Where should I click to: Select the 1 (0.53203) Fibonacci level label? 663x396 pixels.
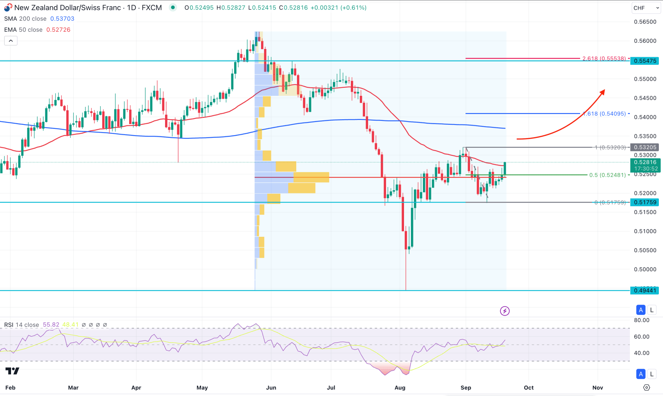click(610, 148)
